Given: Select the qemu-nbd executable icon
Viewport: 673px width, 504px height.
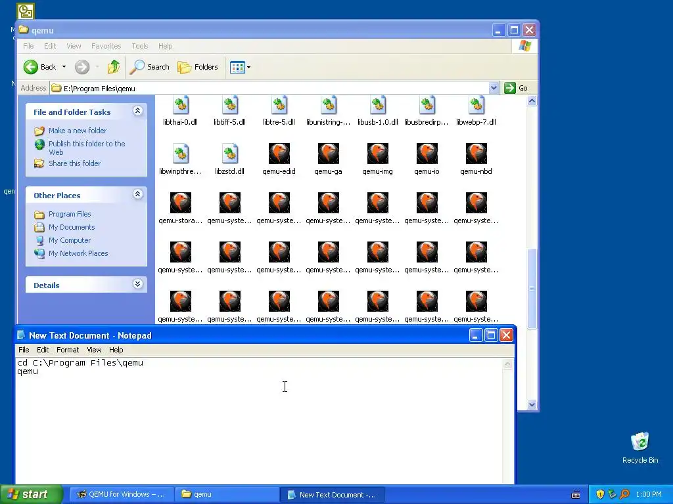Looking at the screenshot, I should [x=476, y=154].
